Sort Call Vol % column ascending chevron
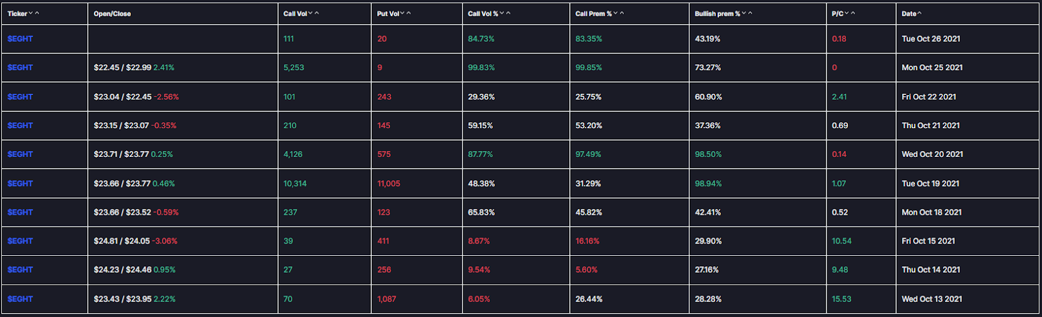Viewport: 1042px width, 317px height. tap(509, 14)
